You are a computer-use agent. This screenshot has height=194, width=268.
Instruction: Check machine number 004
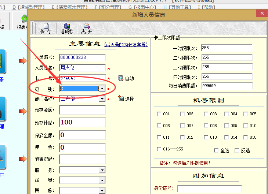(227, 114)
